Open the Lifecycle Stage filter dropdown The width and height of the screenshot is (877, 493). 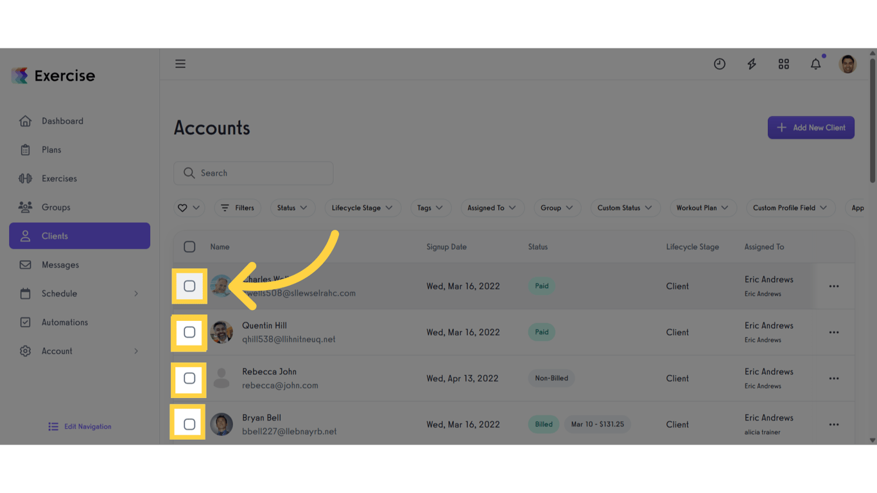click(363, 207)
